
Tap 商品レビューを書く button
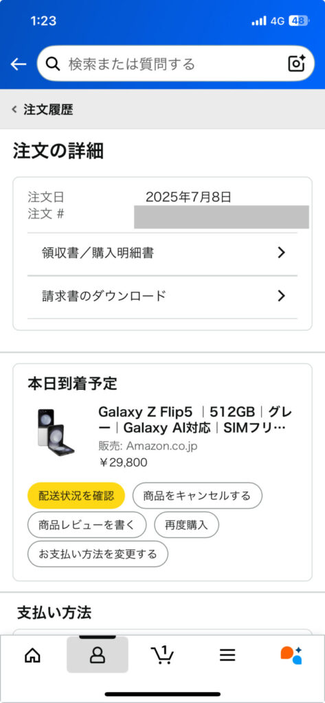[87, 525]
